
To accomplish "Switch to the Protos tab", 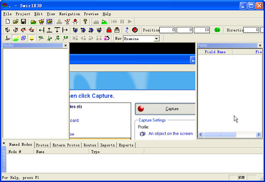I will point(42,145).
